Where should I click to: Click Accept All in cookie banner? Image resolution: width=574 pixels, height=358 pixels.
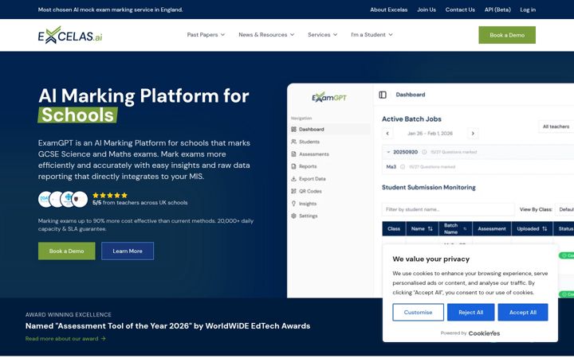(523, 313)
